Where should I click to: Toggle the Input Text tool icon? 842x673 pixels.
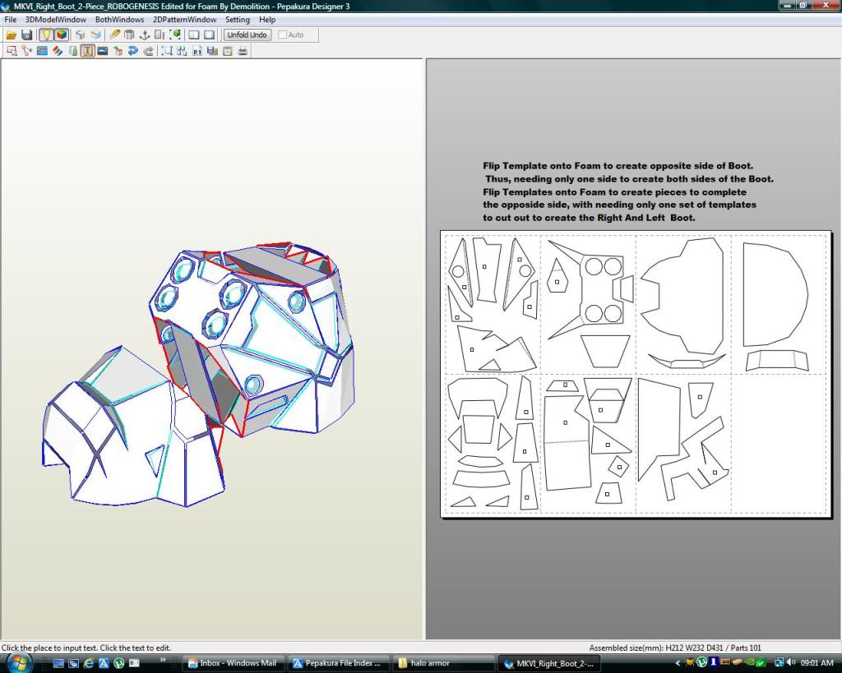tap(87, 51)
